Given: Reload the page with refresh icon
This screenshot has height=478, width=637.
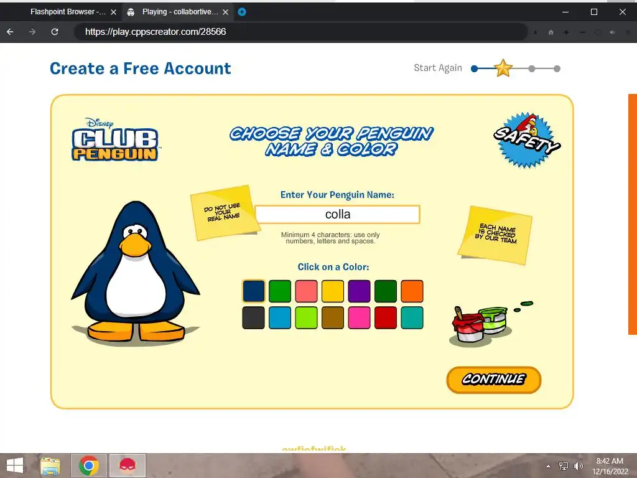Looking at the screenshot, I should pos(55,32).
